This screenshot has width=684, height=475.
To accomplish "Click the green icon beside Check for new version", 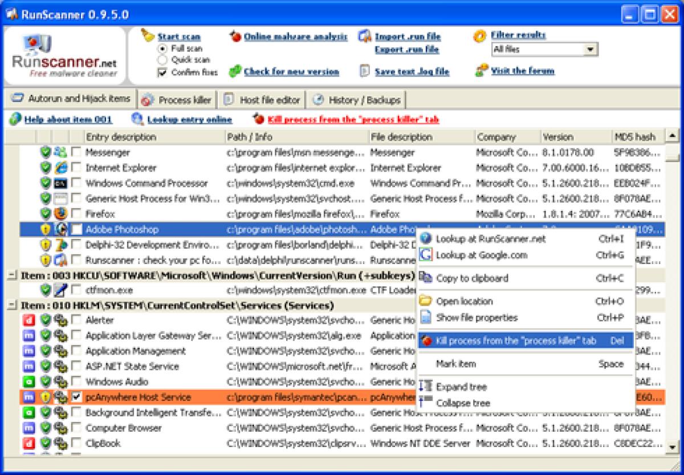I will click(235, 71).
